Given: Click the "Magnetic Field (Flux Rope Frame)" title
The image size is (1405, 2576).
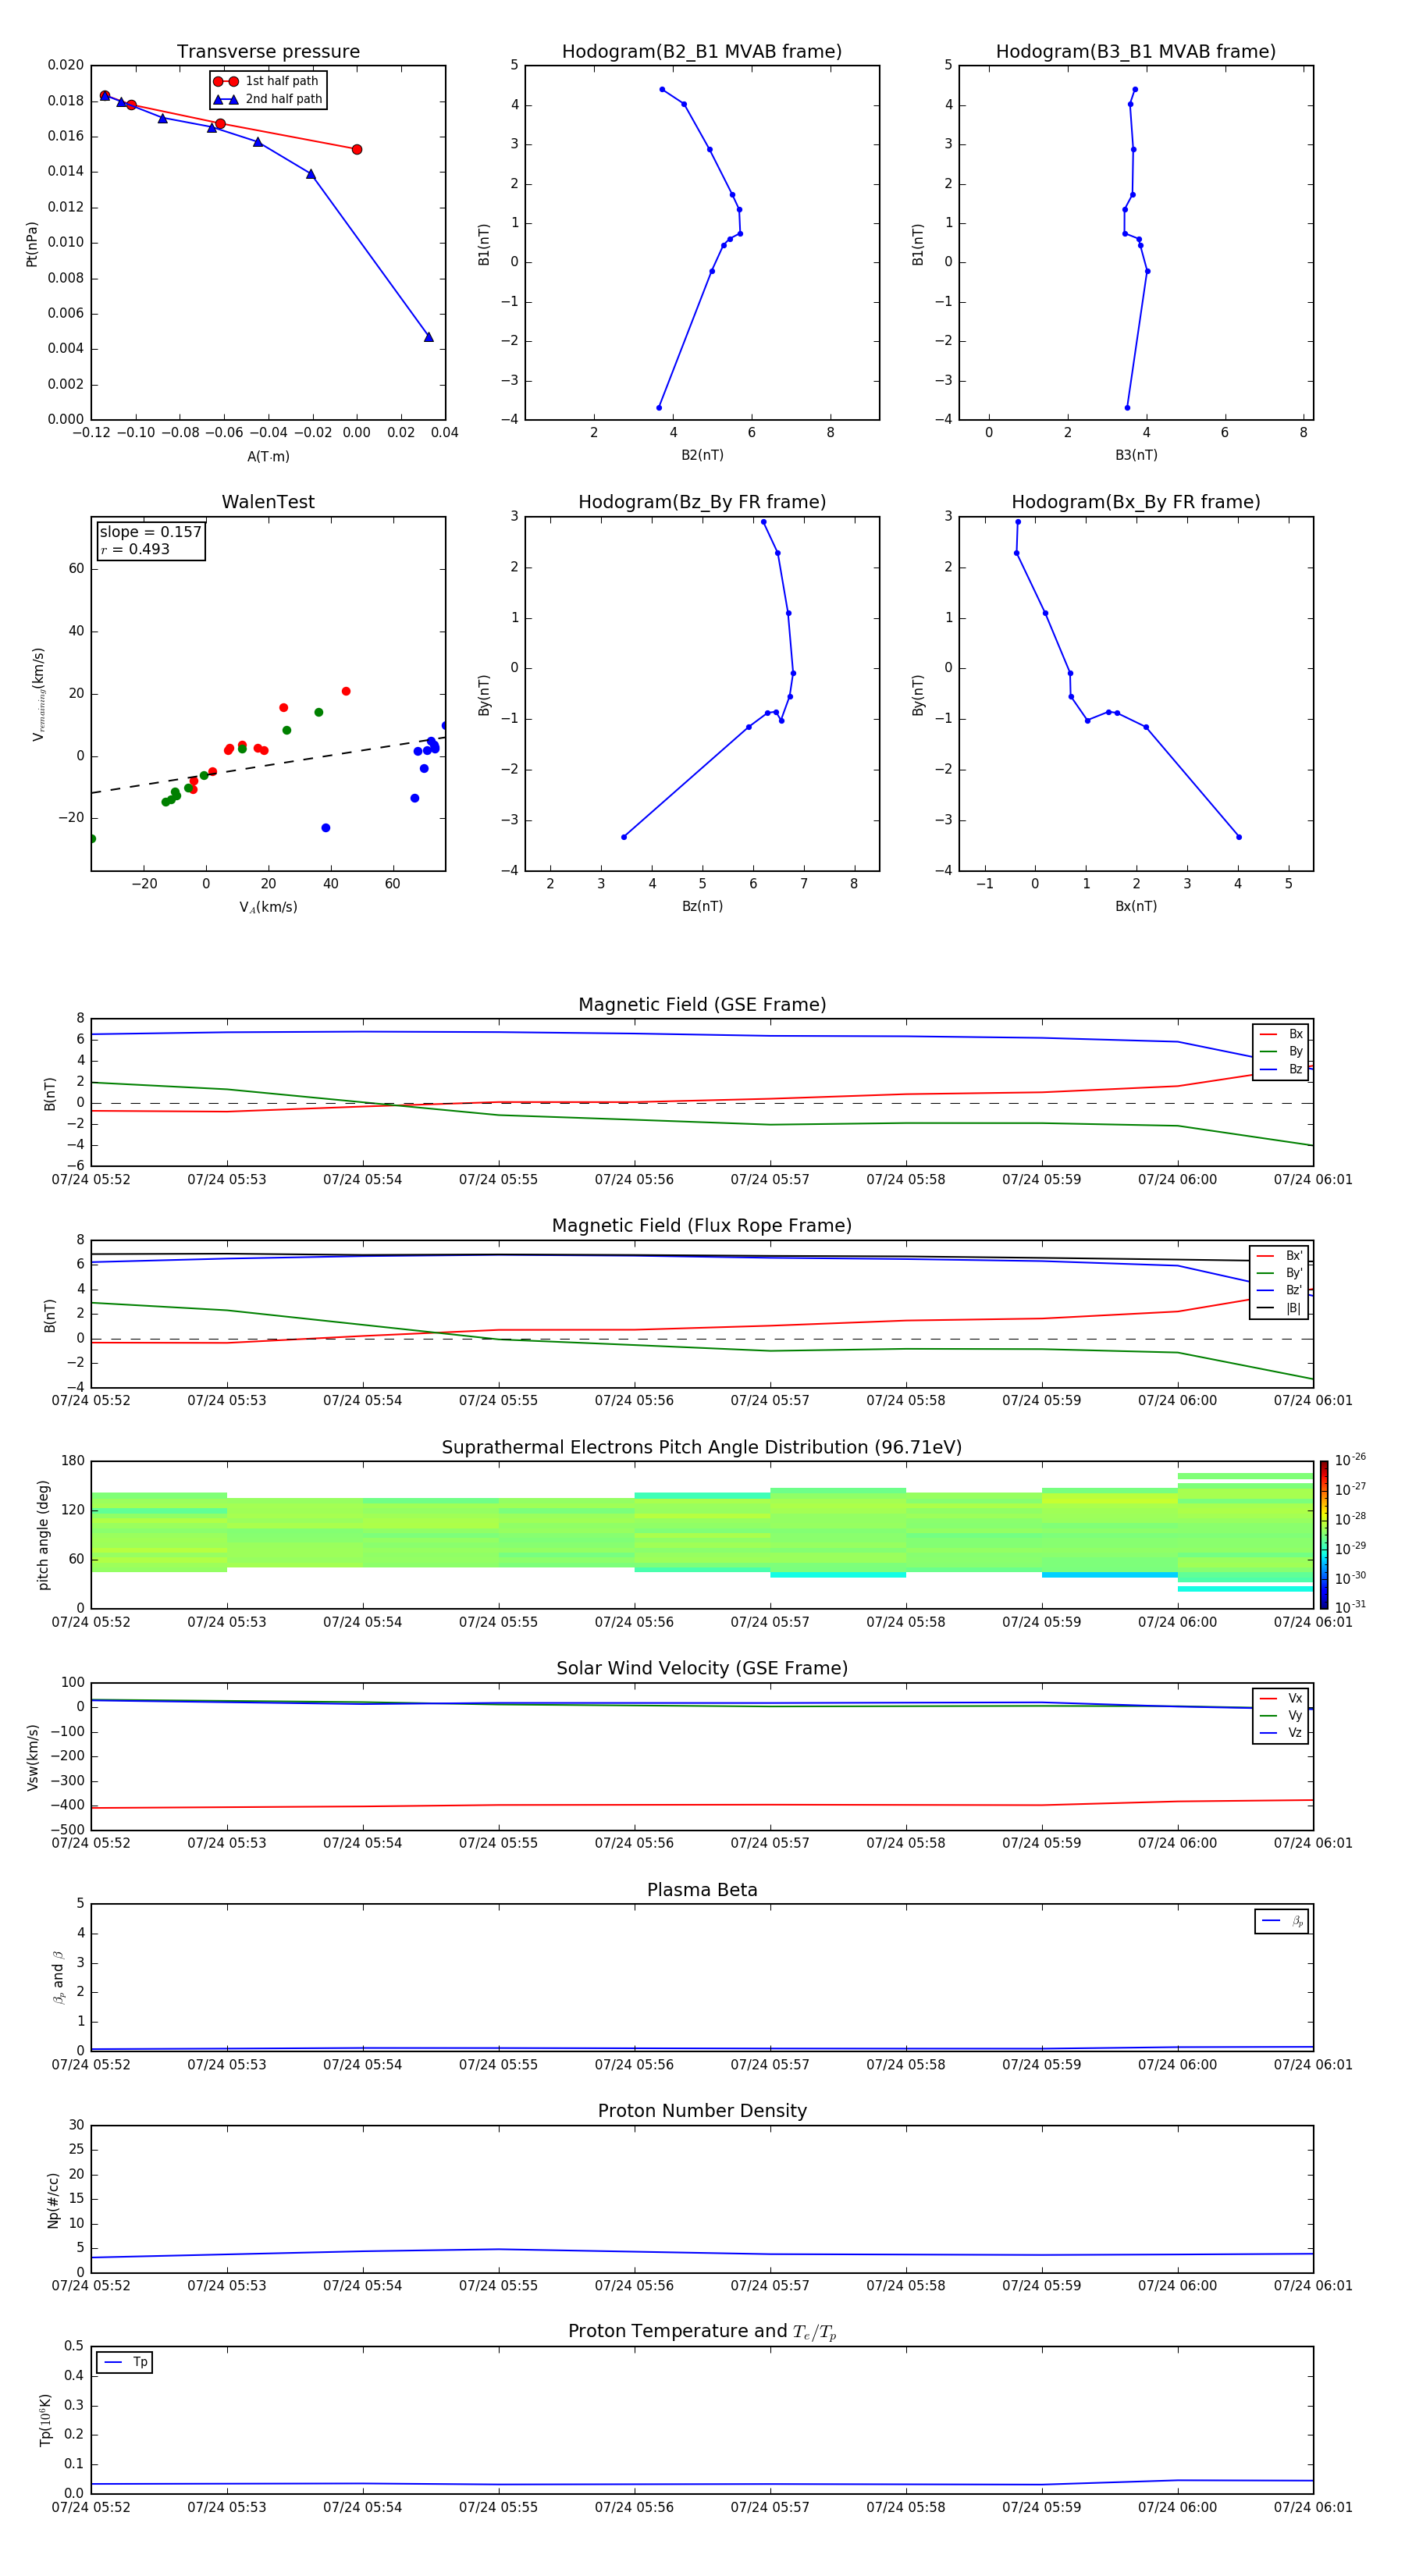Looking at the screenshot, I should 702,1226.
